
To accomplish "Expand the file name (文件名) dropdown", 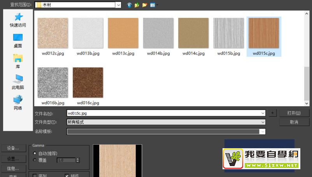I will click(263, 113).
